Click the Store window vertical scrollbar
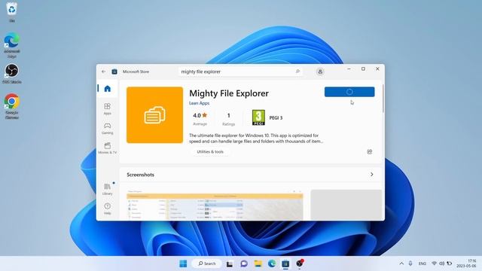 [x=383, y=99]
